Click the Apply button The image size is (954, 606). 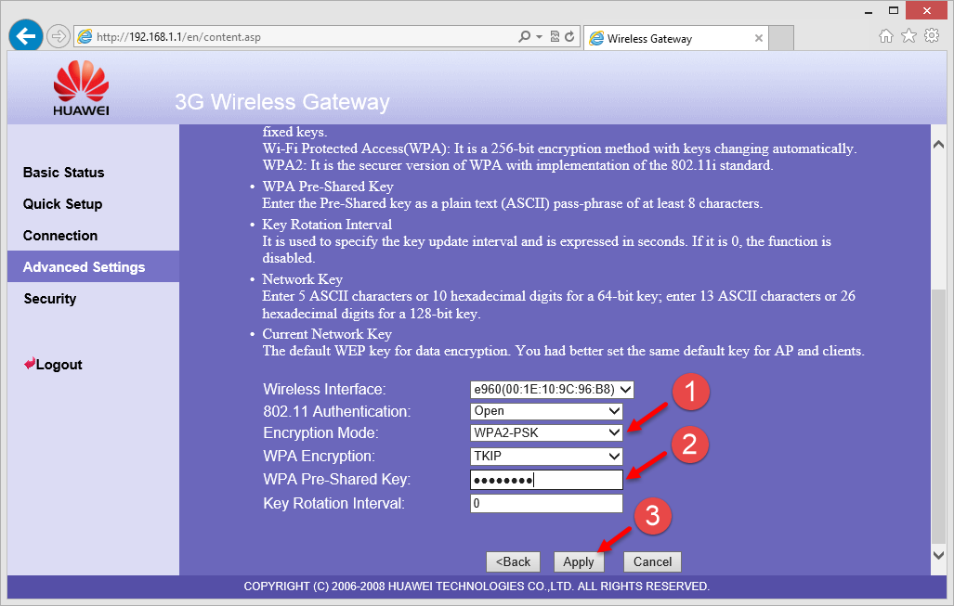pos(579,562)
